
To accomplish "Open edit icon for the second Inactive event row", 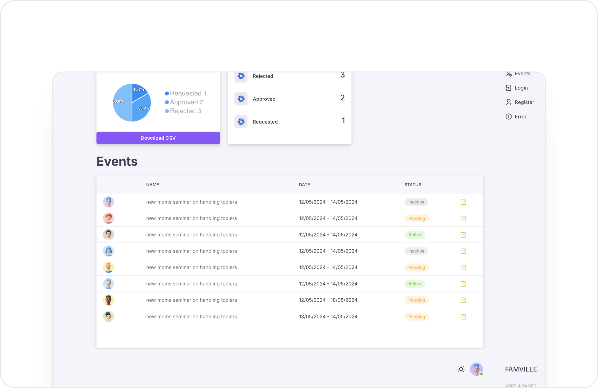I will (463, 251).
